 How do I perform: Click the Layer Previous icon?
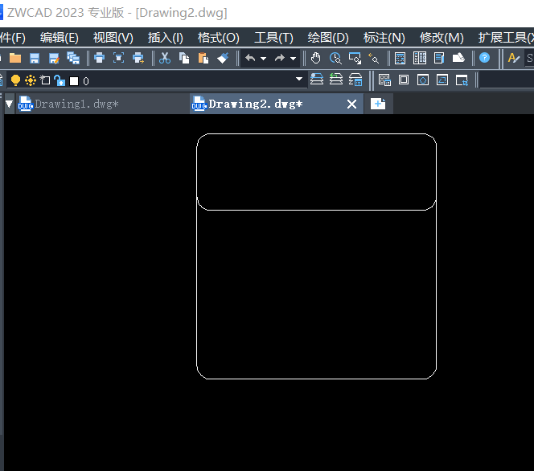(x=336, y=80)
